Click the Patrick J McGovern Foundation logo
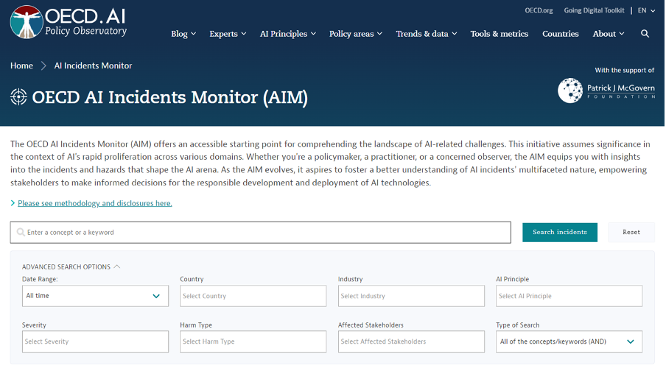Image resolution: width=666 pixels, height=368 pixels. (606, 91)
